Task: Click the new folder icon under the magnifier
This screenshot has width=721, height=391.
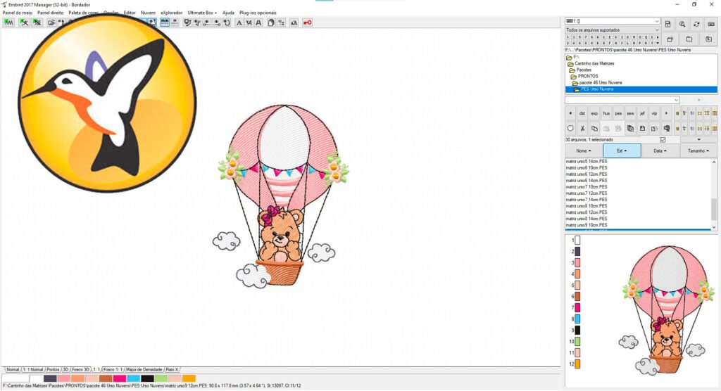Action: coord(670,39)
